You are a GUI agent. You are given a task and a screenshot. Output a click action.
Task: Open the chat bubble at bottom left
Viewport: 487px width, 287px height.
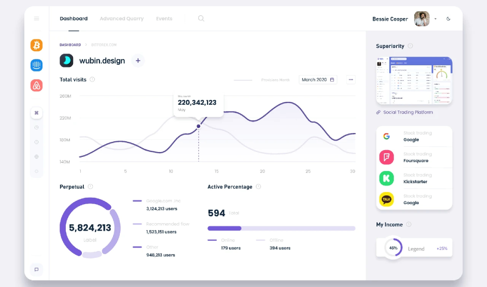click(37, 269)
